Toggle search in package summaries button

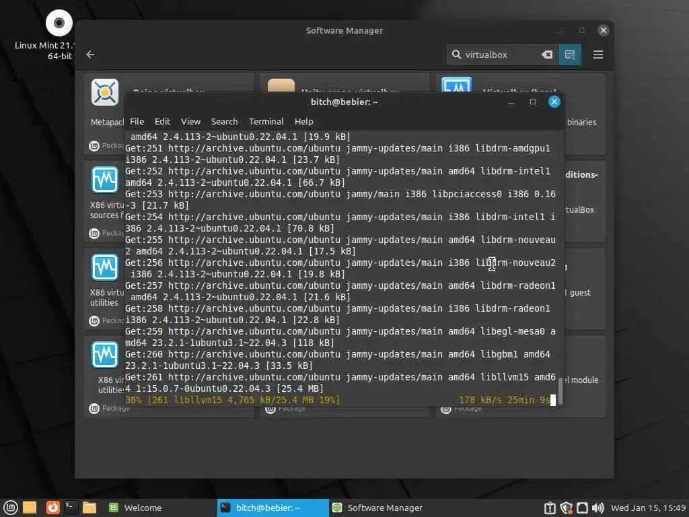pyautogui.click(x=570, y=55)
